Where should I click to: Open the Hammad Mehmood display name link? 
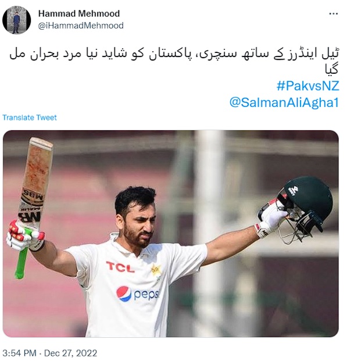click(79, 13)
